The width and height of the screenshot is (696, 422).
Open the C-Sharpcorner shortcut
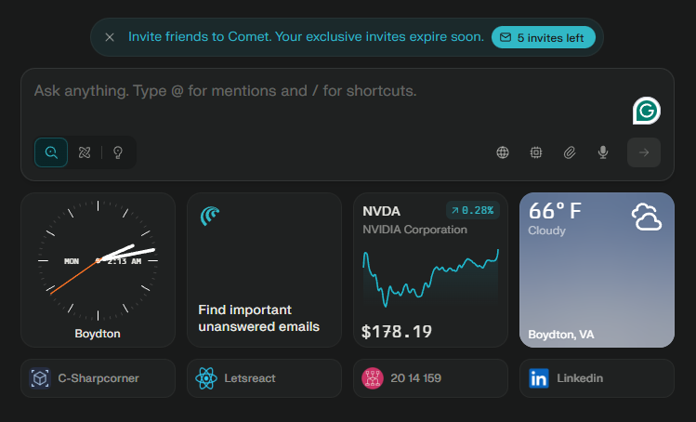click(98, 378)
